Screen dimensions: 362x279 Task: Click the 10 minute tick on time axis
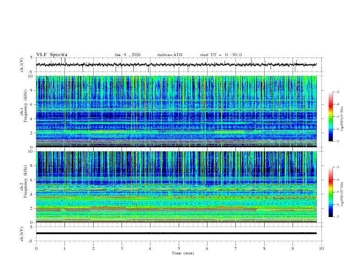click(x=321, y=248)
